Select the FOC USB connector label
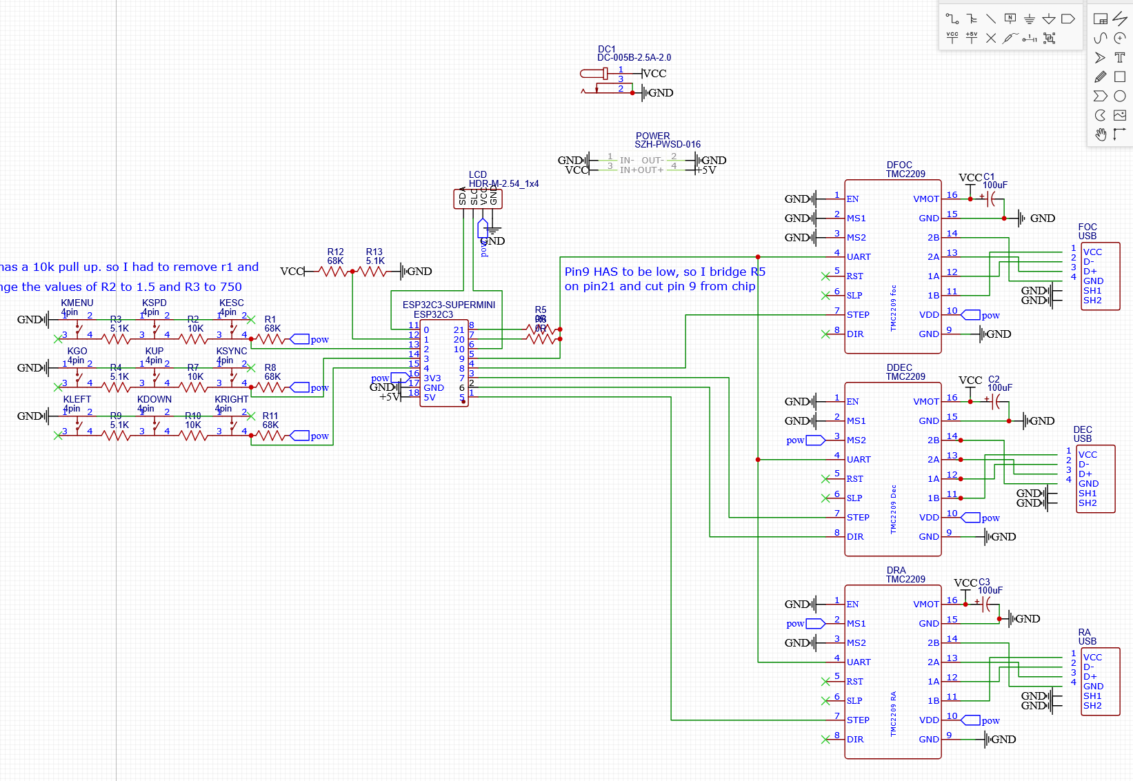The height and width of the screenshot is (781, 1133). pos(1087,232)
